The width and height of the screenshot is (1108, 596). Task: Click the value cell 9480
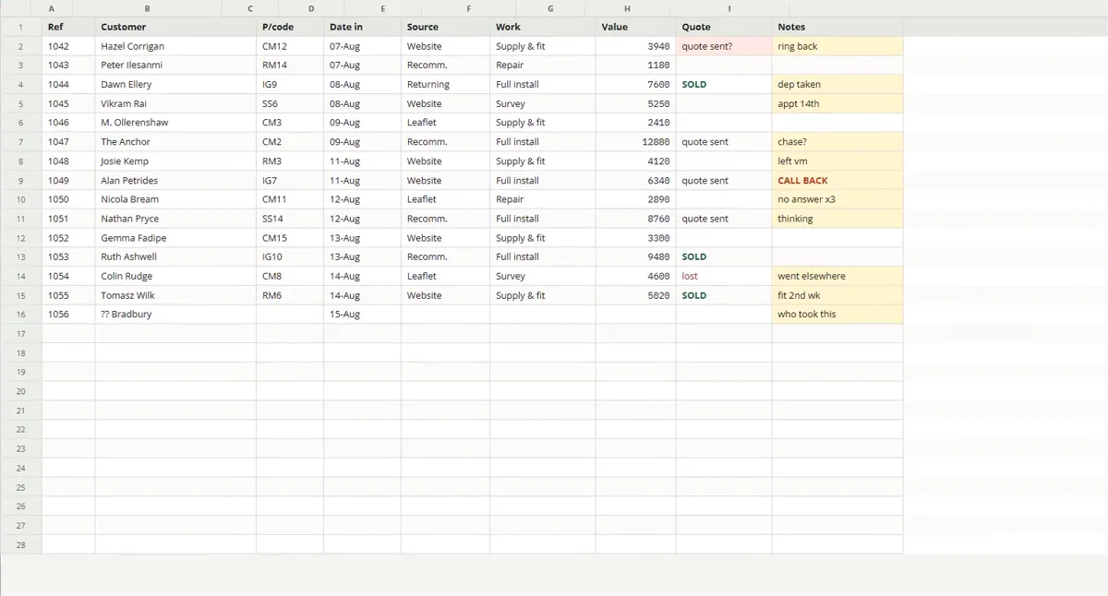pyautogui.click(x=635, y=257)
